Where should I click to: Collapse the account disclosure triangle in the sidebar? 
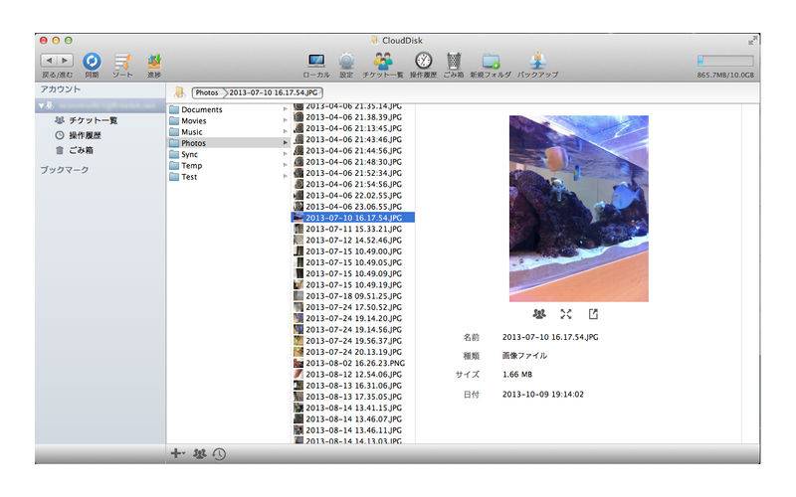point(41,105)
